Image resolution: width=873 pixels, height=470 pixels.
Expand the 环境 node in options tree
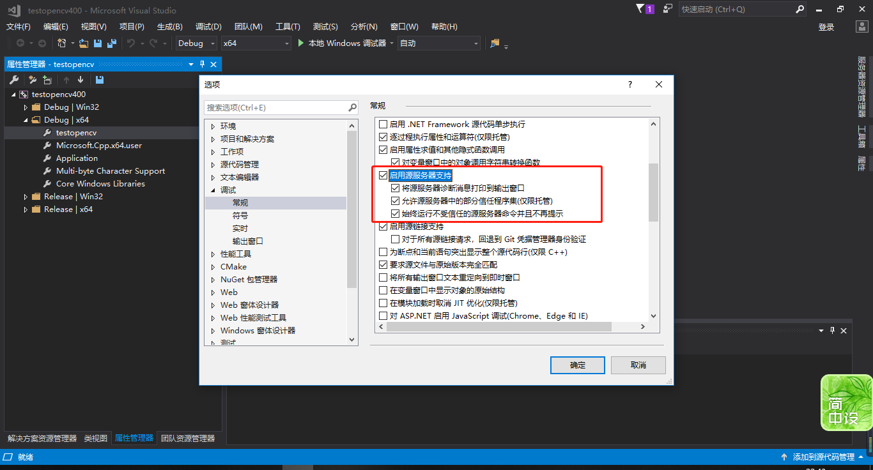(x=213, y=126)
